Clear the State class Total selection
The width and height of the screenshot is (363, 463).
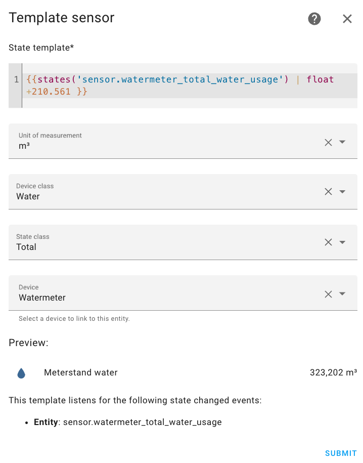click(x=328, y=242)
